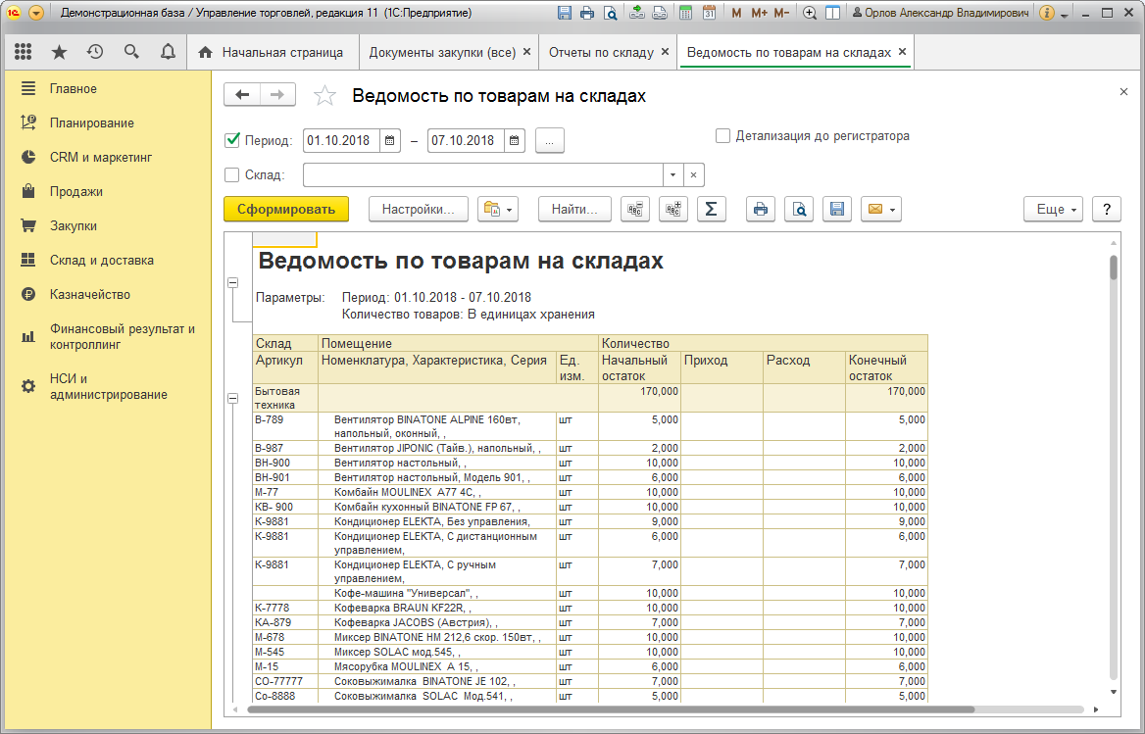Enable the Склад filter checkbox
1145x734 pixels.
[x=231, y=174]
